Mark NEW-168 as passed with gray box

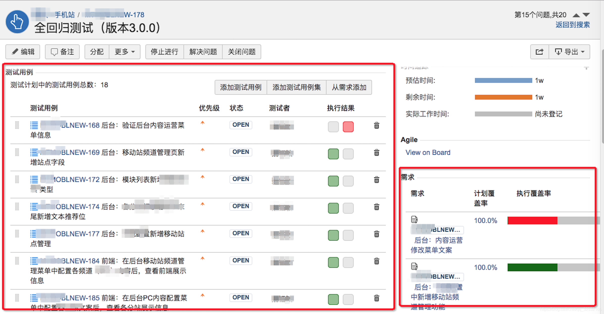pyautogui.click(x=333, y=127)
